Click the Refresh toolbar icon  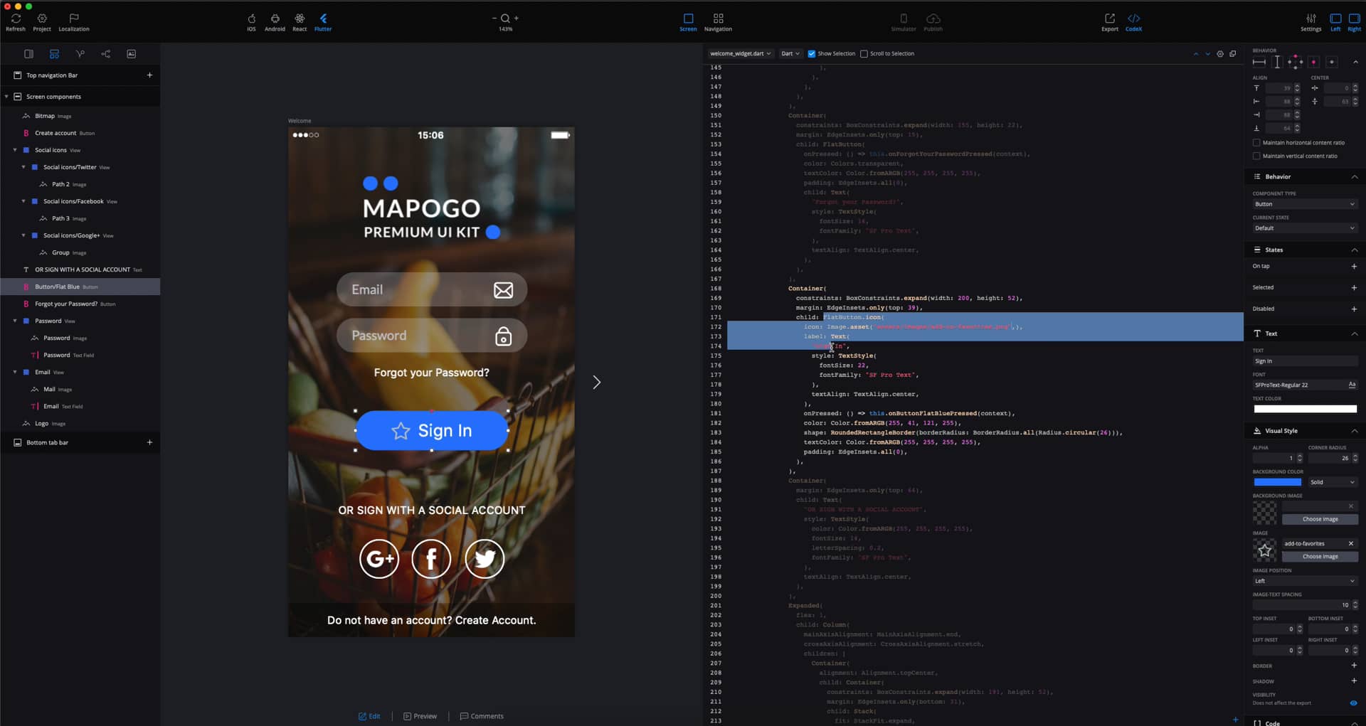coord(16,22)
